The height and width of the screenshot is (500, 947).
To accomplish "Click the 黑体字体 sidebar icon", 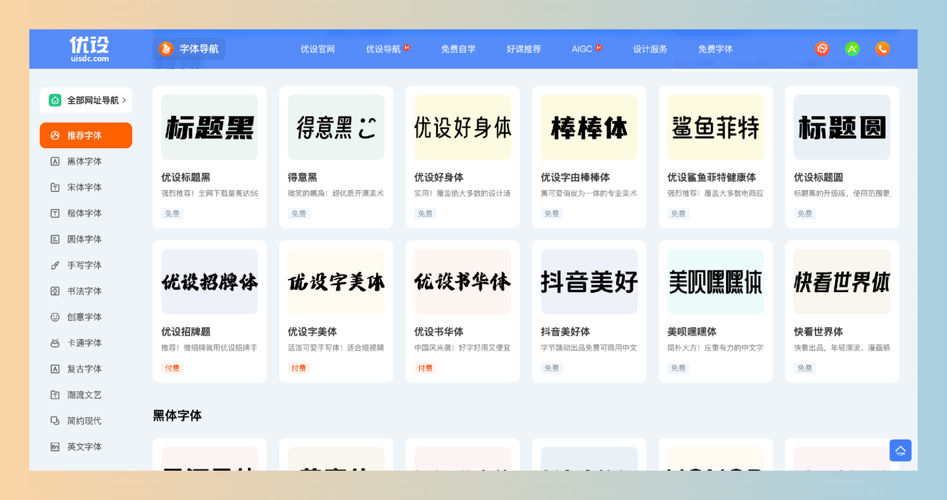I will pyautogui.click(x=55, y=161).
